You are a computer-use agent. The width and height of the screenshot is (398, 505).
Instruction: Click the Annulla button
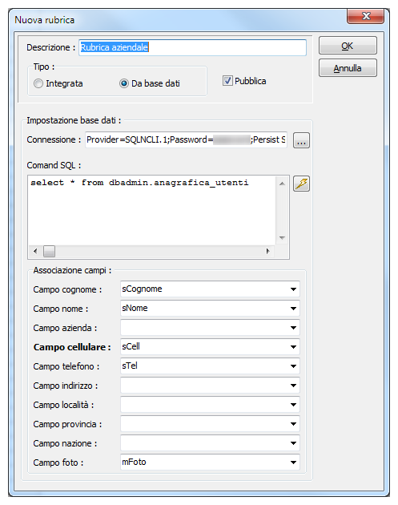[x=348, y=68]
